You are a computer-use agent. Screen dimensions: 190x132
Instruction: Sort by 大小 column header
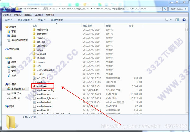pyautogui.click(x=131, y=26)
